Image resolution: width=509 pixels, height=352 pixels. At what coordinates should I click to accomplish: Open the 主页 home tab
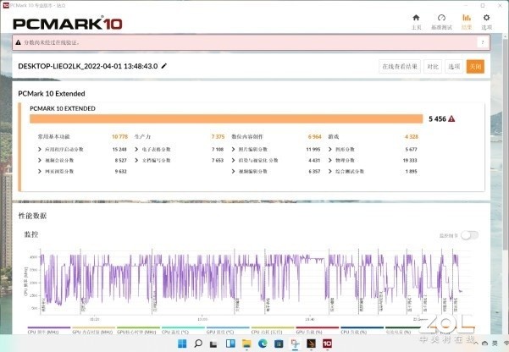pos(416,22)
